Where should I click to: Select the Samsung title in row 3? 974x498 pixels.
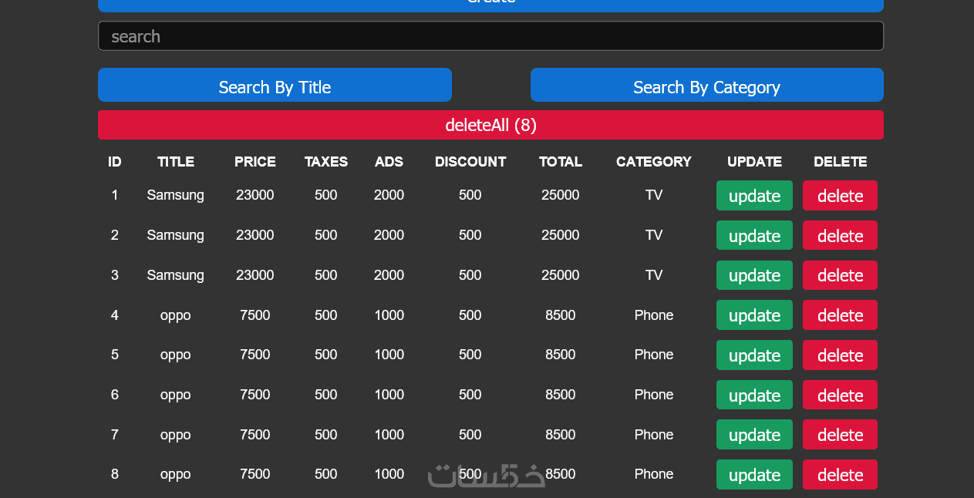coord(176,275)
